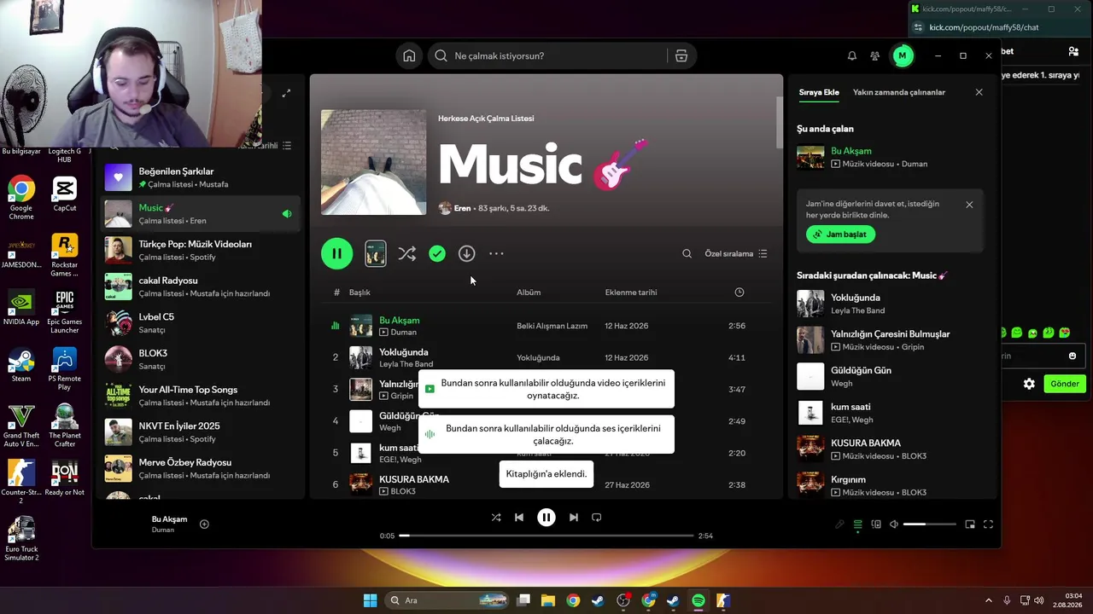The image size is (1093, 614).
Task: Open Connect to a device icon
Action: (876, 524)
